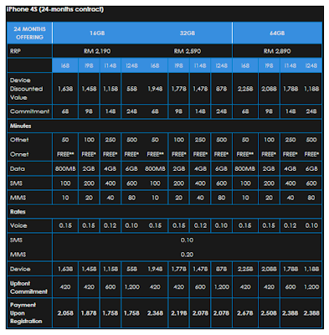Click '1,638' in the bottom Device row
This screenshot has width=329, height=335.
tap(65, 269)
